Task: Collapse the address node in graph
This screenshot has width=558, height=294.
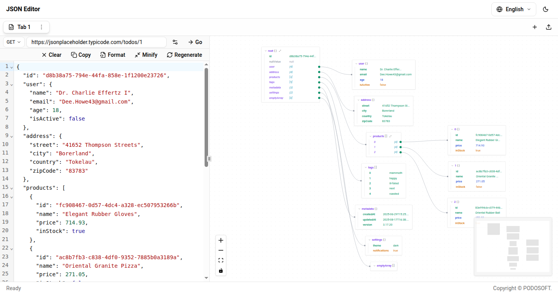Action: [358, 100]
